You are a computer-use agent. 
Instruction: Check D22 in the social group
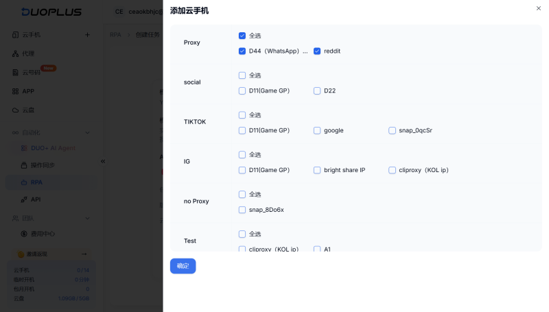point(317,91)
